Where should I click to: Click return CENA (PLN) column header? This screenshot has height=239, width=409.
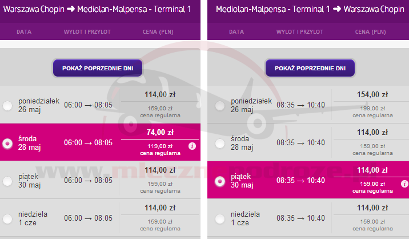coord(370,32)
